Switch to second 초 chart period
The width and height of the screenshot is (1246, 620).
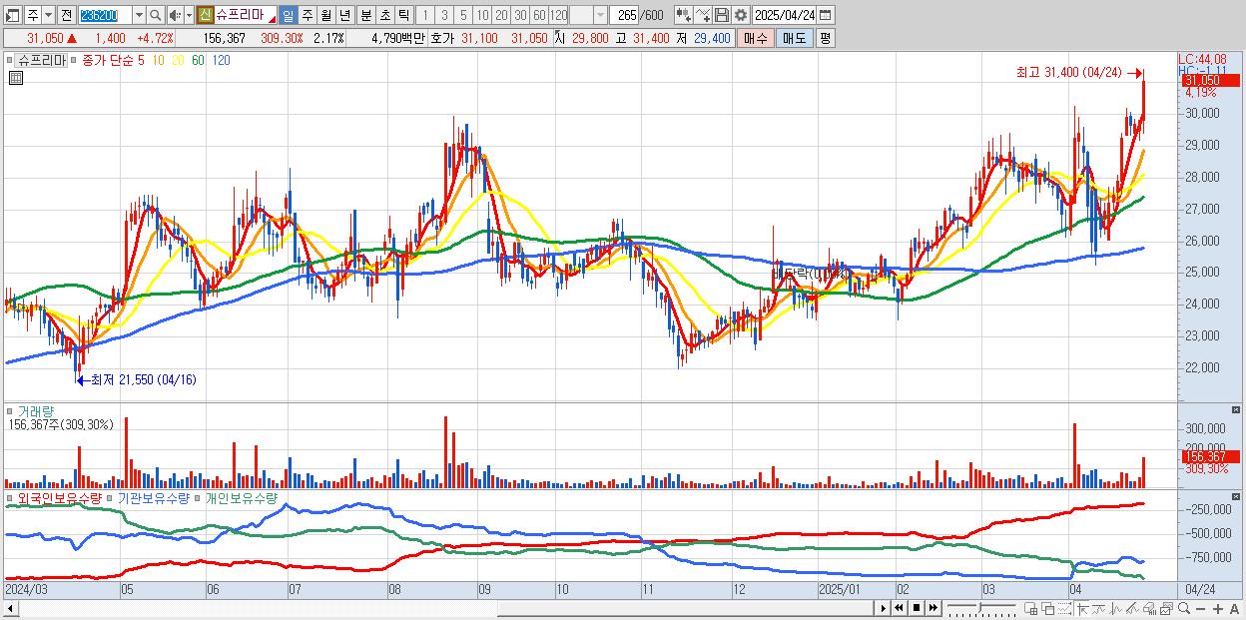(x=384, y=15)
